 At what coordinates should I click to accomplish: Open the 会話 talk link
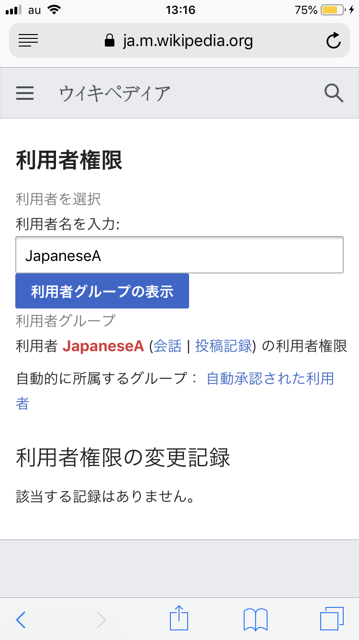(168, 346)
